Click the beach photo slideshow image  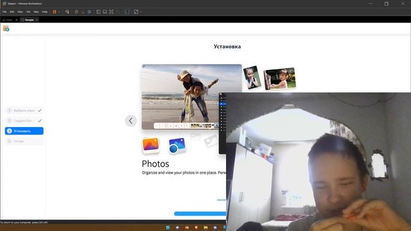pyautogui.click(x=191, y=97)
